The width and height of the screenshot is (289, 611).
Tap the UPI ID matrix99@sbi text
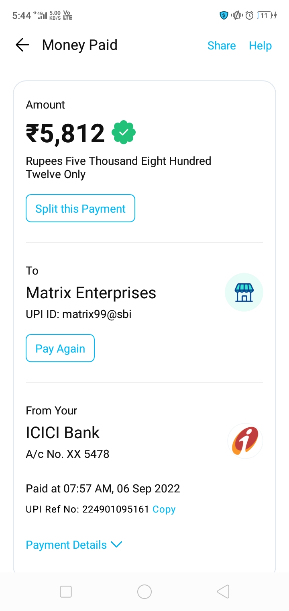(x=79, y=314)
